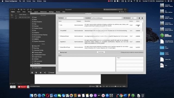Open the Themes Editor tool
The width and height of the screenshot is (174, 98).
pos(38,53)
